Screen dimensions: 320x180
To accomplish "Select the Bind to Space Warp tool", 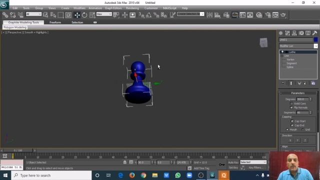I will click(20, 15).
